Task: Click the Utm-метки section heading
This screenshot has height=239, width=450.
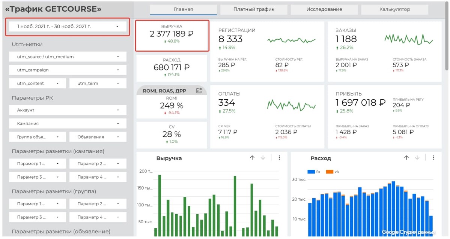Action: pos(27,45)
